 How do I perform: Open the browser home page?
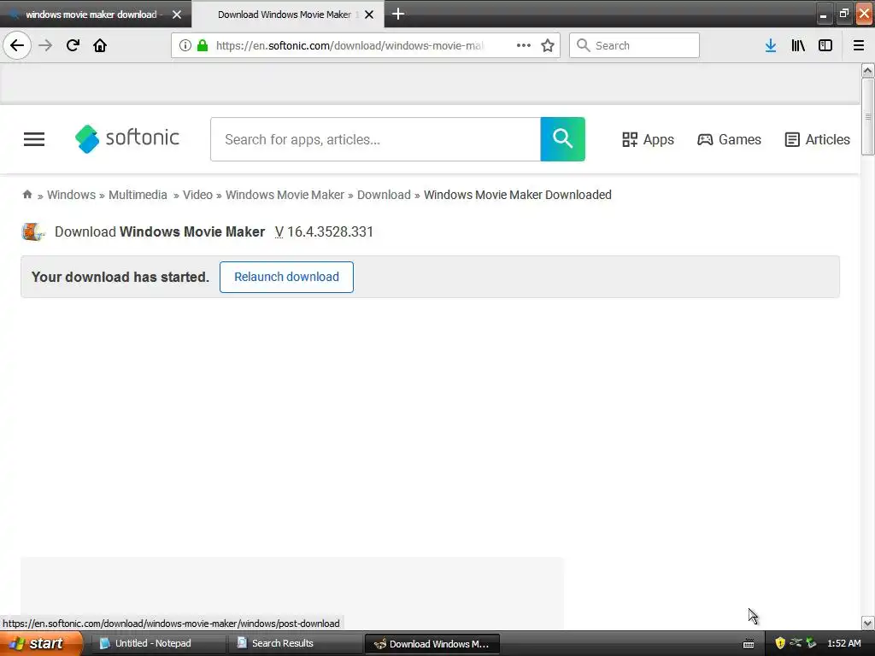(x=100, y=45)
